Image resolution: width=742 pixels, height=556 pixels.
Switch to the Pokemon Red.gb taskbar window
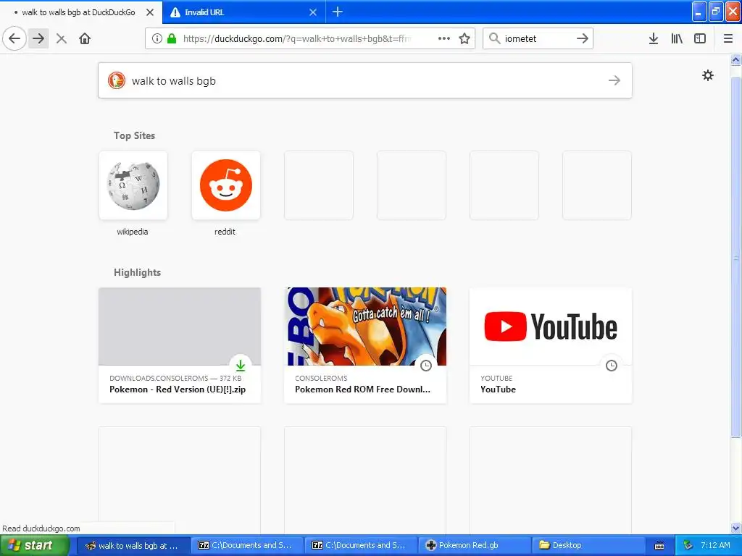pyautogui.click(x=475, y=546)
